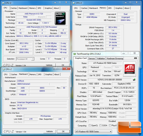Open the Validation tab in GPU-Z
143x136 pixels.
(x=101, y=58)
